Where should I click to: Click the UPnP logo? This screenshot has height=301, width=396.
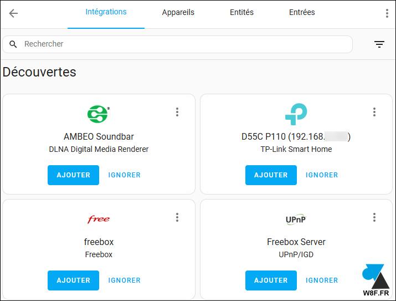(296, 220)
